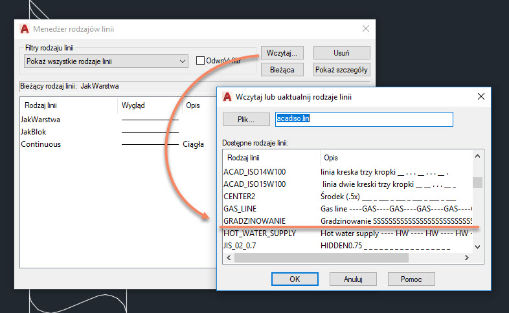Select the GRADZINOWANIE linetype

click(347, 221)
